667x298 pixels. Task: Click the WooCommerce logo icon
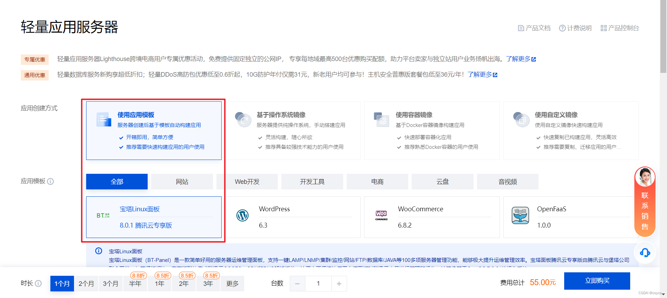click(381, 215)
